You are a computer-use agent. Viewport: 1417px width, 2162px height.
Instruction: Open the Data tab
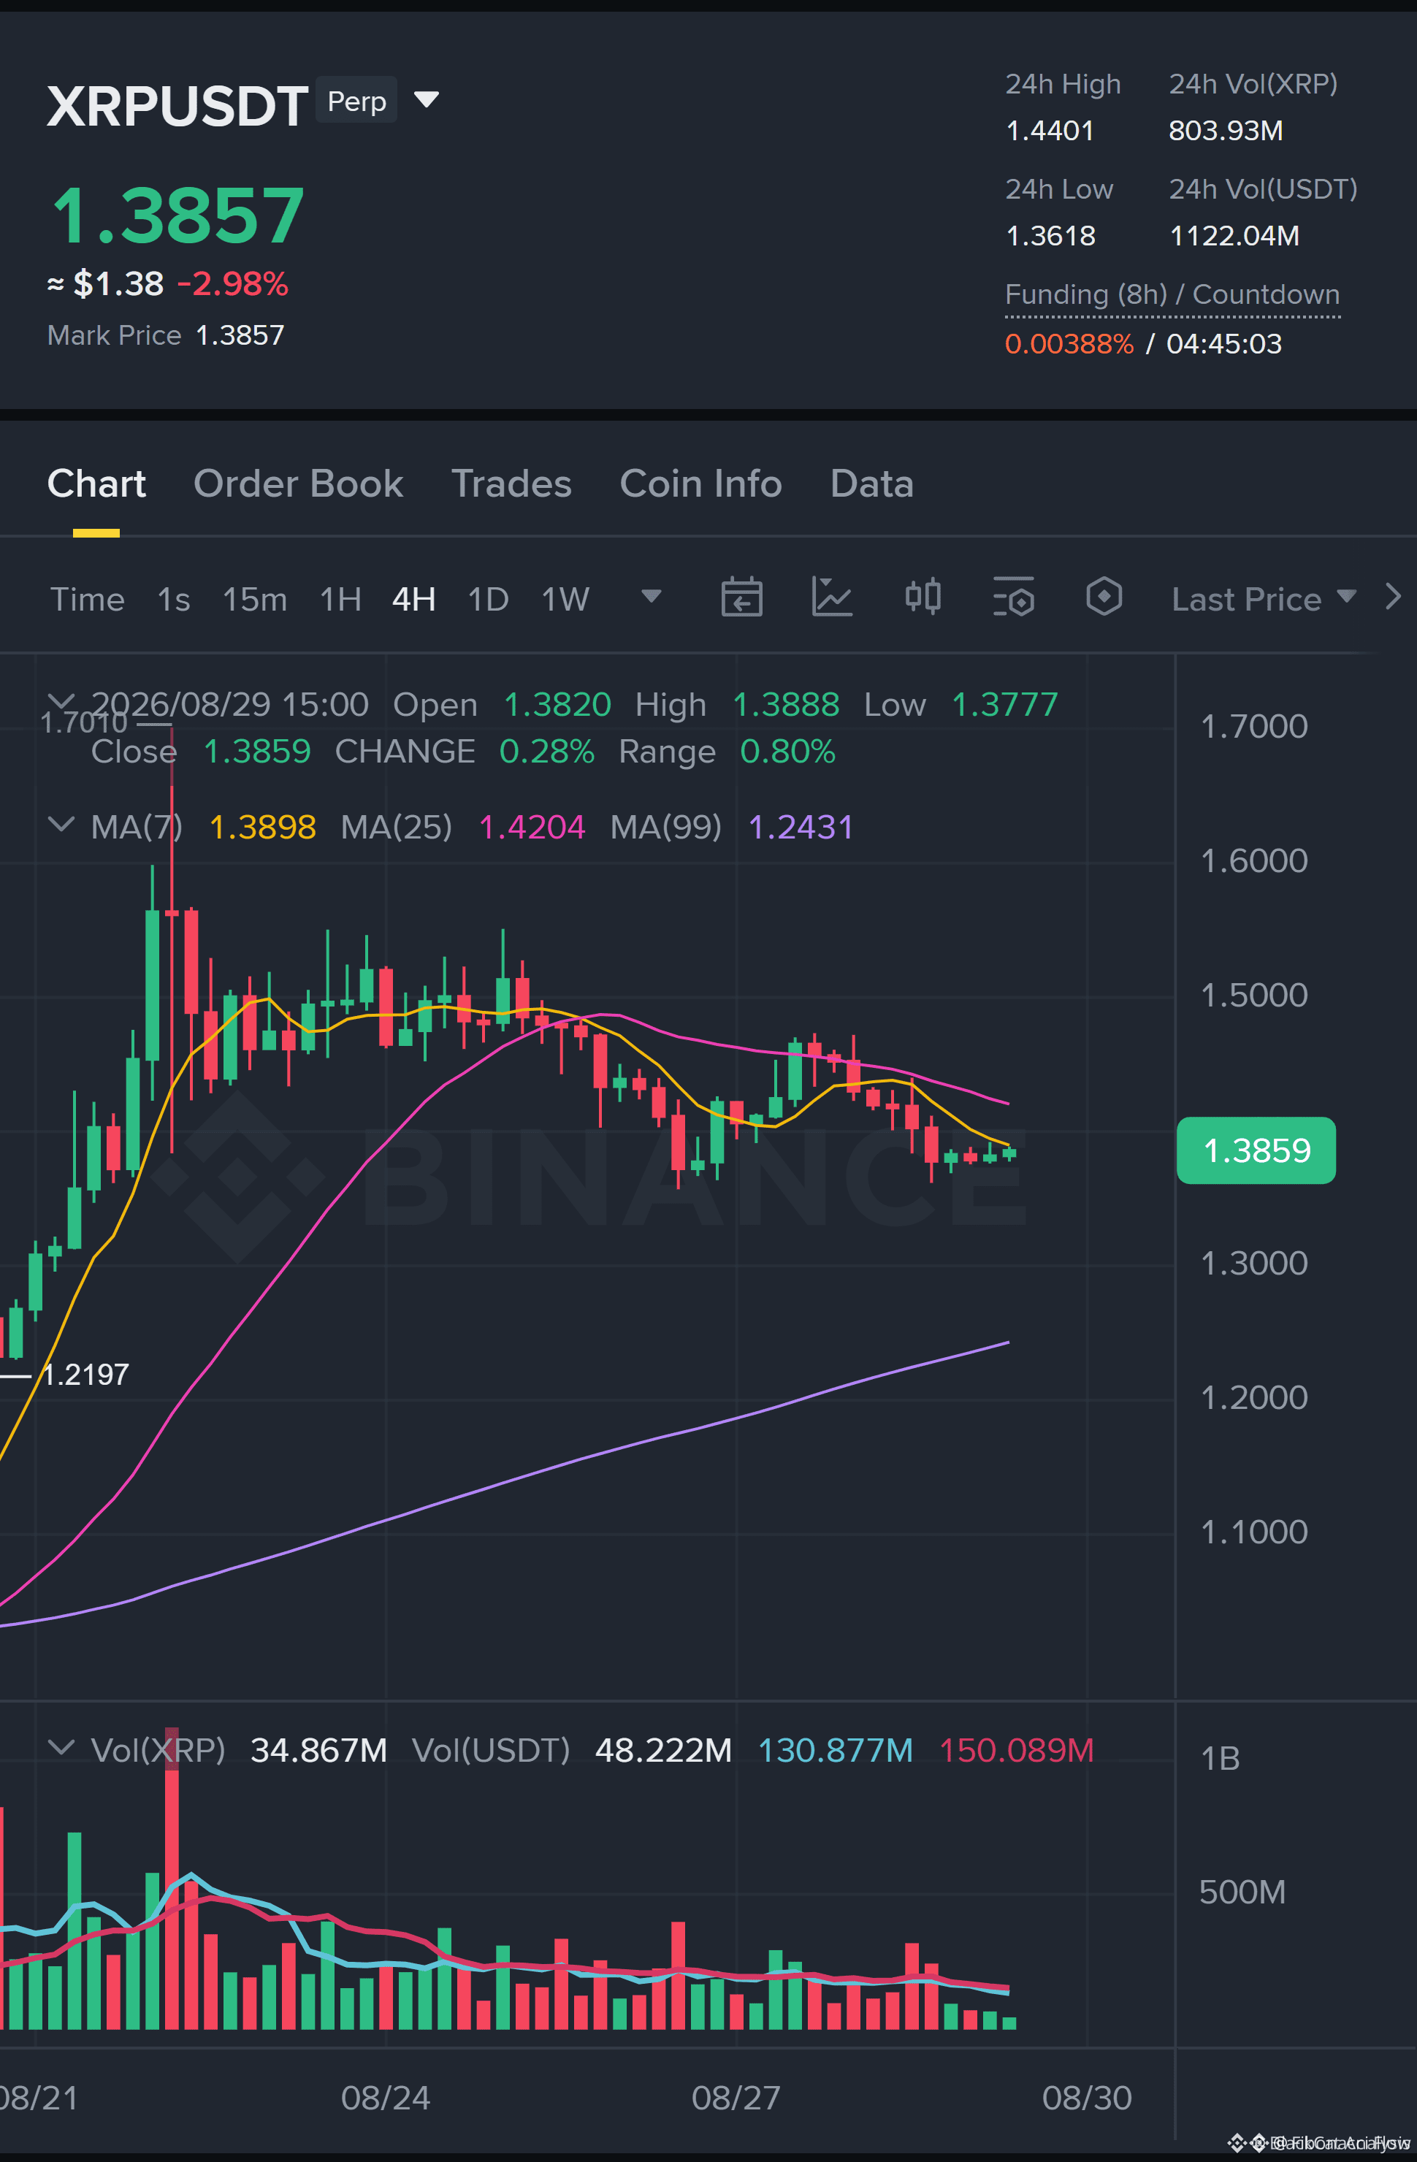871,484
